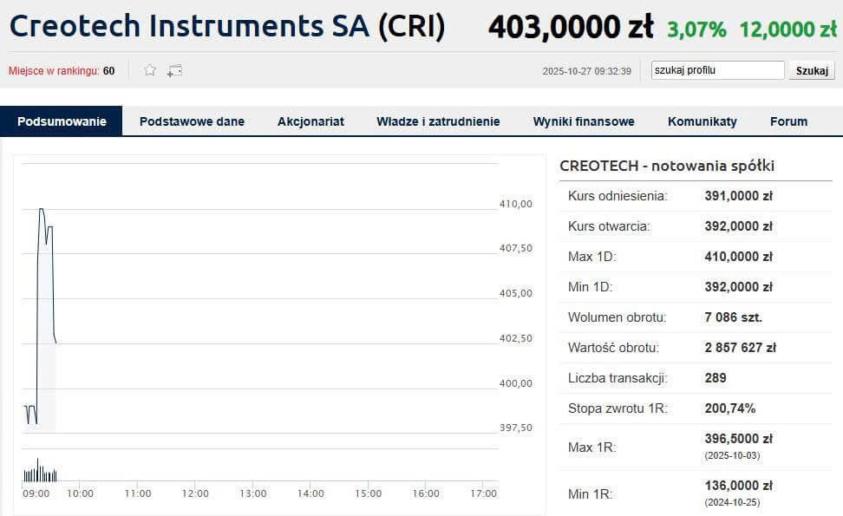Screen dimensions: 843x516
Task: Open the Wyniki finansowe tab
Action: click(584, 121)
